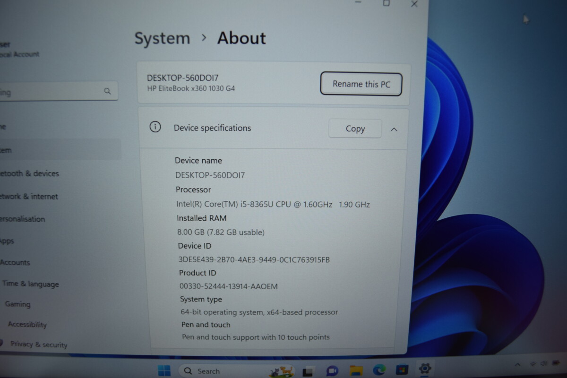Select the Device name value under specifications
The height and width of the screenshot is (378, 567).
(210, 175)
